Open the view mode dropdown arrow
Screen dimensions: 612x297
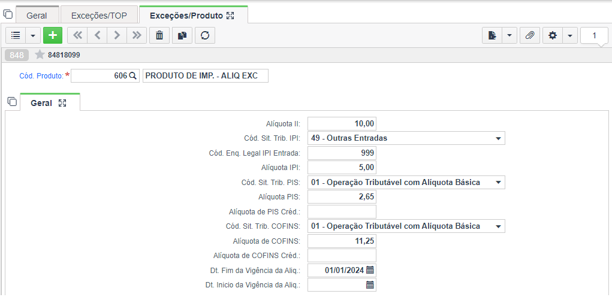pos(33,35)
